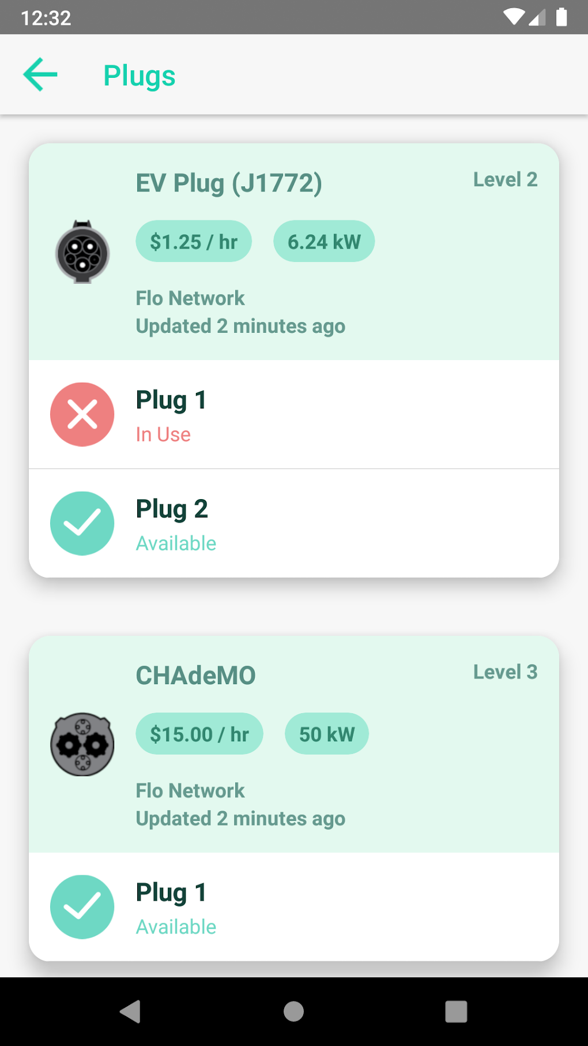Select the Available Plug 2 row
588x1046 pixels.
(x=294, y=523)
